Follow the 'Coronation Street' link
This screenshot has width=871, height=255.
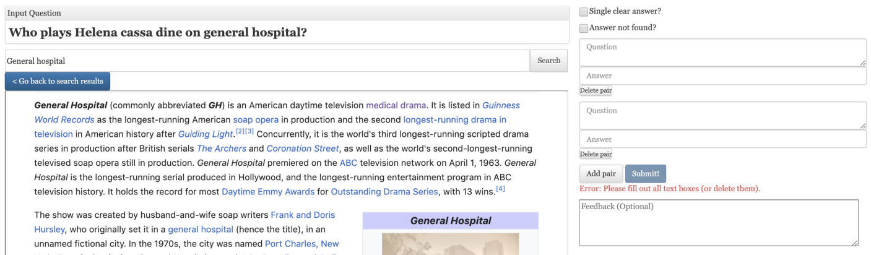(x=303, y=149)
